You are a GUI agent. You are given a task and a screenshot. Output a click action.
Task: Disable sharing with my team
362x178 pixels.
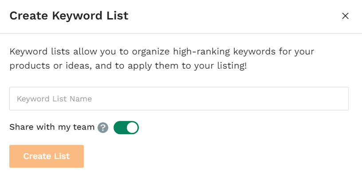tap(126, 128)
